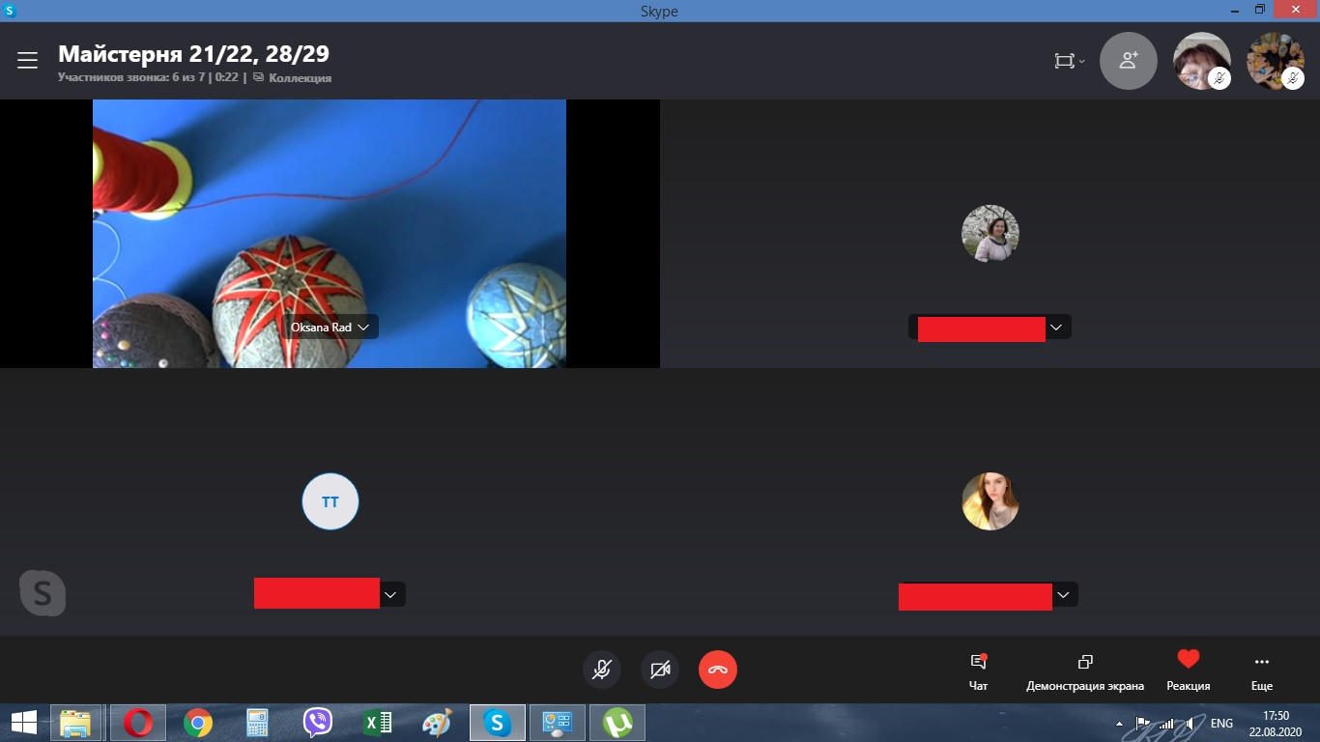Screen dimensions: 1320x742
Task: Click the top-right participant's avatar photo
Action: point(990,234)
